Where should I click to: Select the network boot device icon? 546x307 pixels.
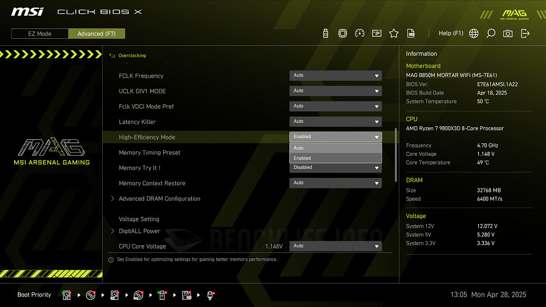(210, 295)
